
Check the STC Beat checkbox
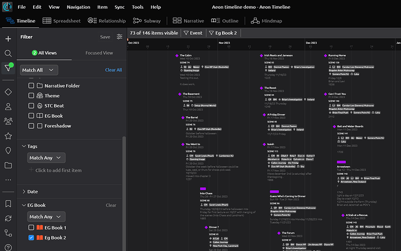(x=31, y=106)
